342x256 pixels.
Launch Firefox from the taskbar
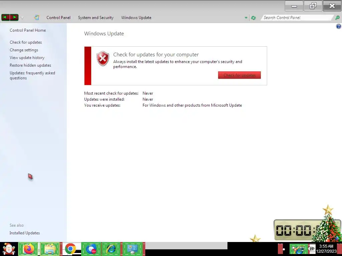coord(28,249)
